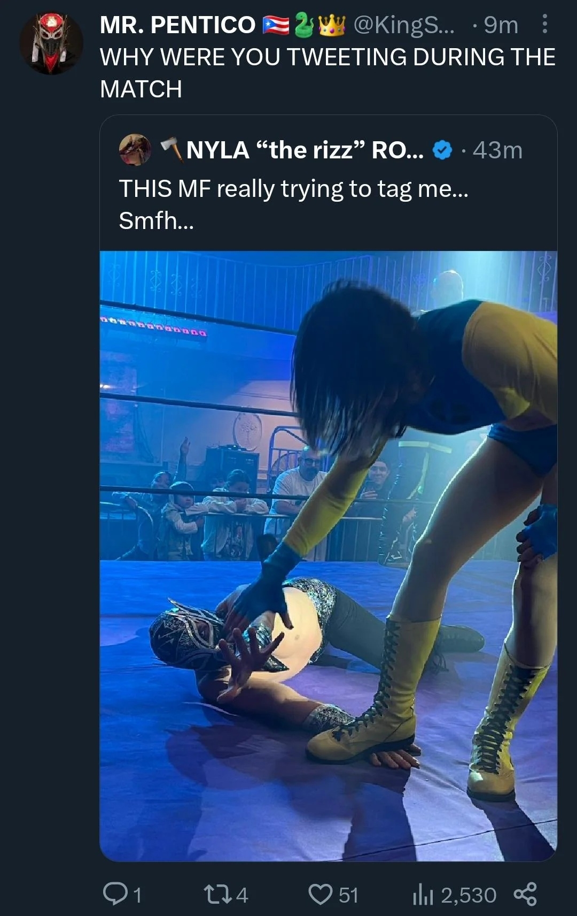The height and width of the screenshot is (916, 577).
Task: Click the like count of 51
Action: pyautogui.click(x=348, y=895)
